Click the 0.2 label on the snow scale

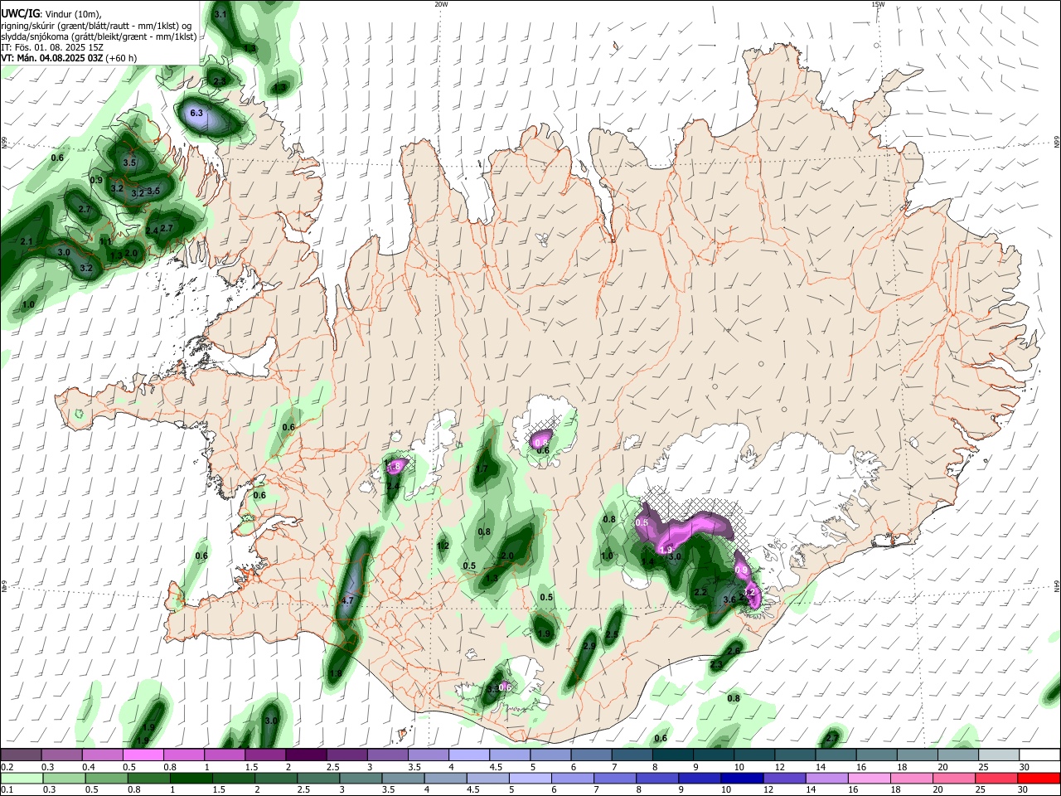(x=7, y=767)
